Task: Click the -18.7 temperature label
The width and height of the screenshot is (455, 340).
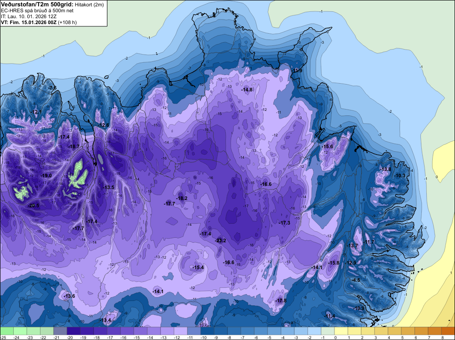Action: (x=74, y=147)
